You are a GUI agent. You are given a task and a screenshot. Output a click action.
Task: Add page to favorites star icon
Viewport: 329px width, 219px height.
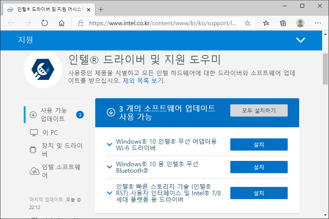pos(248,23)
